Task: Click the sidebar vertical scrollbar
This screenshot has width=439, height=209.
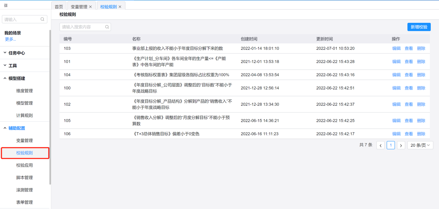Action: [50, 108]
